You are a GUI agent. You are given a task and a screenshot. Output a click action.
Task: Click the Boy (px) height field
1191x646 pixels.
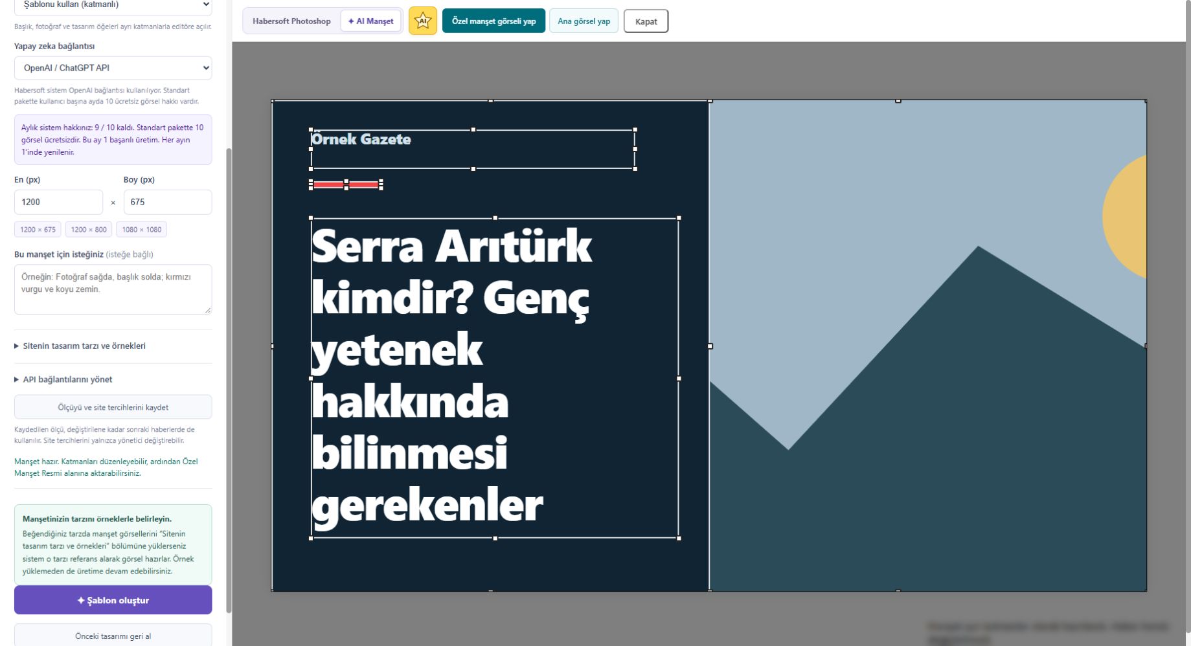[168, 202]
